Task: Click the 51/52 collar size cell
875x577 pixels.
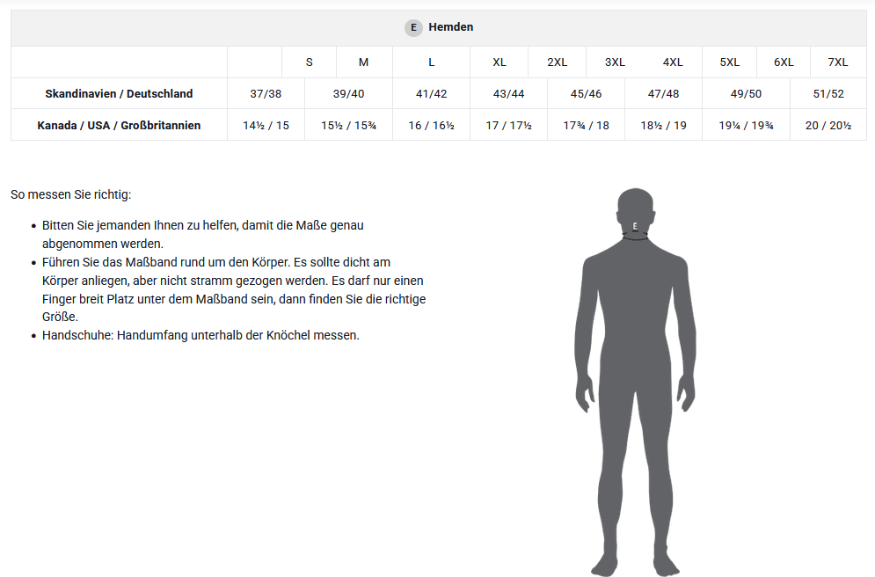Action: [x=828, y=94]
